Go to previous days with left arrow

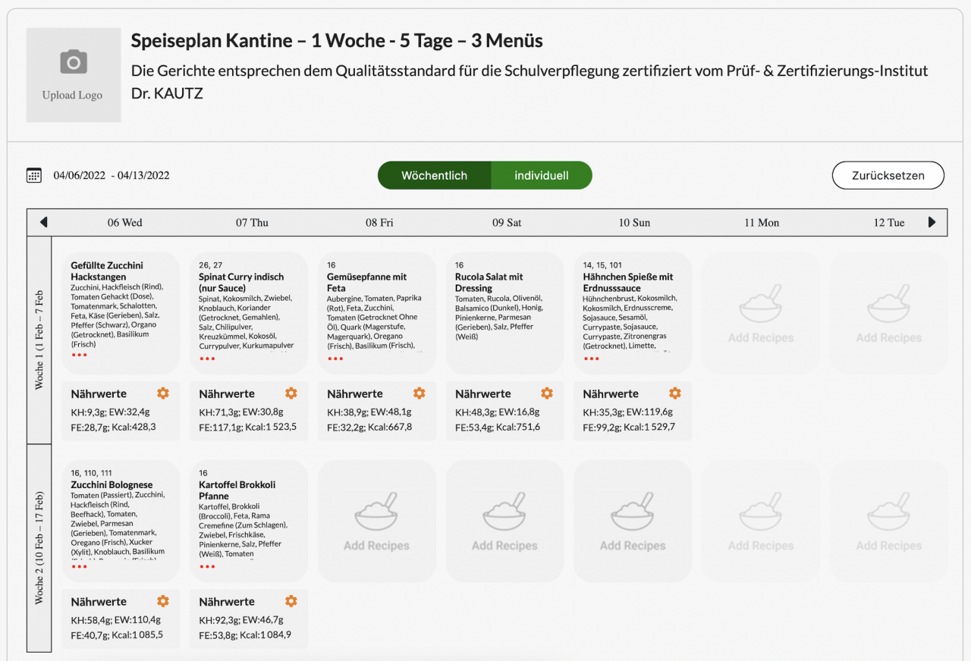tap(43, 222)
